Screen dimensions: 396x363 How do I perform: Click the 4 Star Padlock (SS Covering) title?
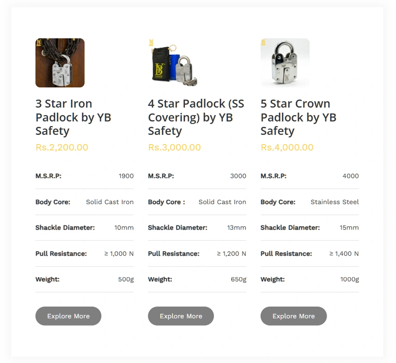196,117
